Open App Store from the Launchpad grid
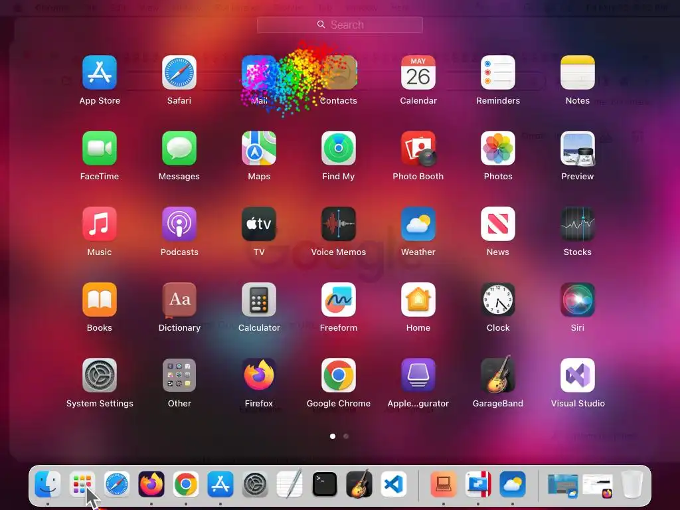Image resolution: width=680 pixels, height=510 pixels. point(100,72)
